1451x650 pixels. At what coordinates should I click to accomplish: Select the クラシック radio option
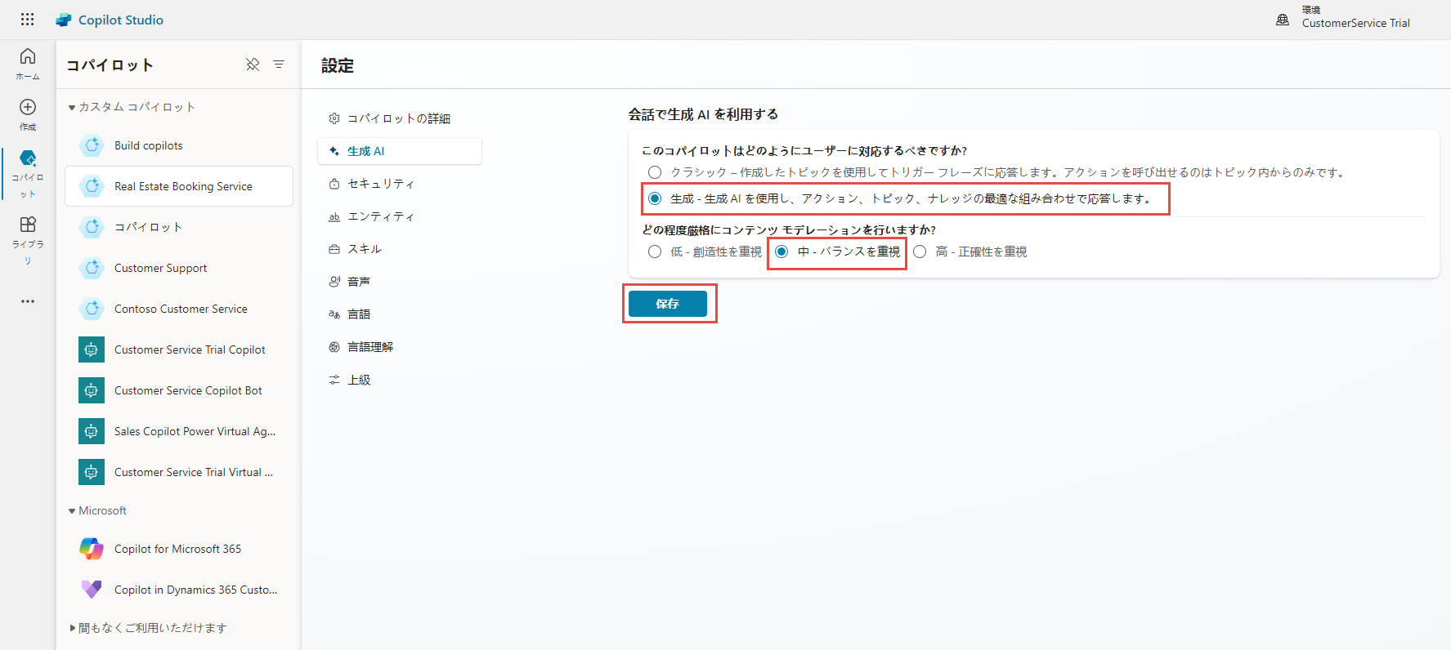click(655, 172)
